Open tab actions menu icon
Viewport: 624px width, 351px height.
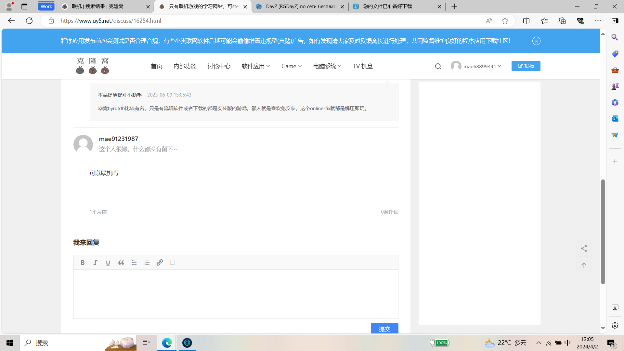coord(24,6)
